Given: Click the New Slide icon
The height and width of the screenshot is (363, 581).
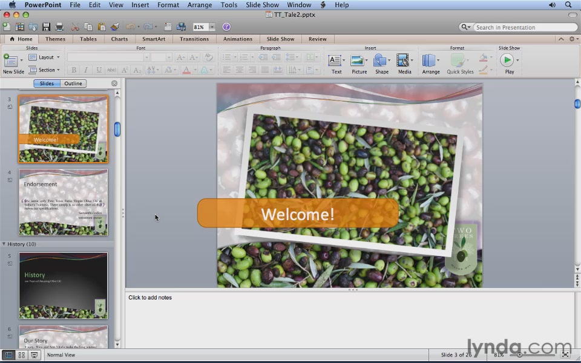Looking at the screenshot, I should (x=10, y=60).
